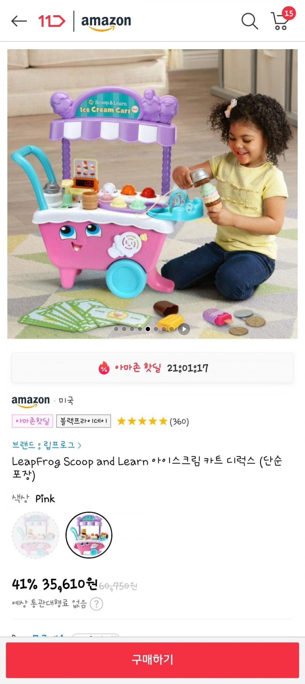The width and height of the screenshot is (305, 684).
Task: Tap the question mark help icon
Action: [97, 604]
